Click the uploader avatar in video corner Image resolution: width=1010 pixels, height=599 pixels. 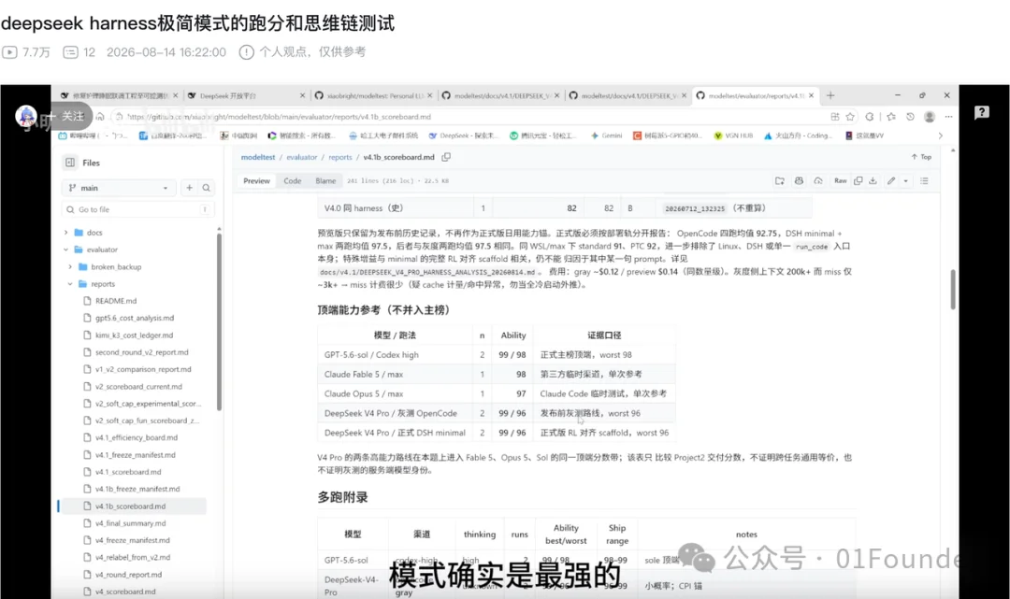pos(26,116)
